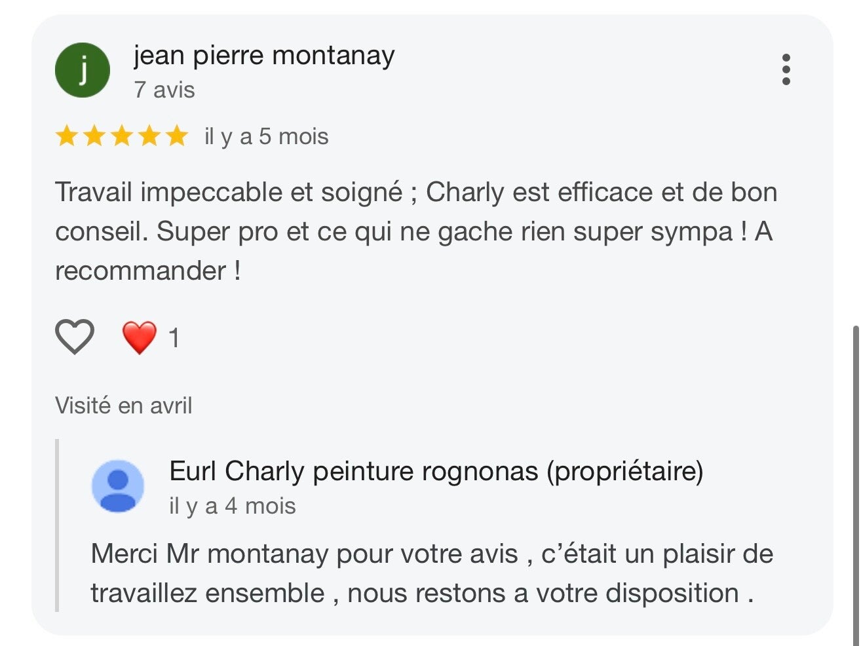This screenshot has height=646, width=861.
Task: Click the "Visité en avril" label
Action: click(124, 406)
